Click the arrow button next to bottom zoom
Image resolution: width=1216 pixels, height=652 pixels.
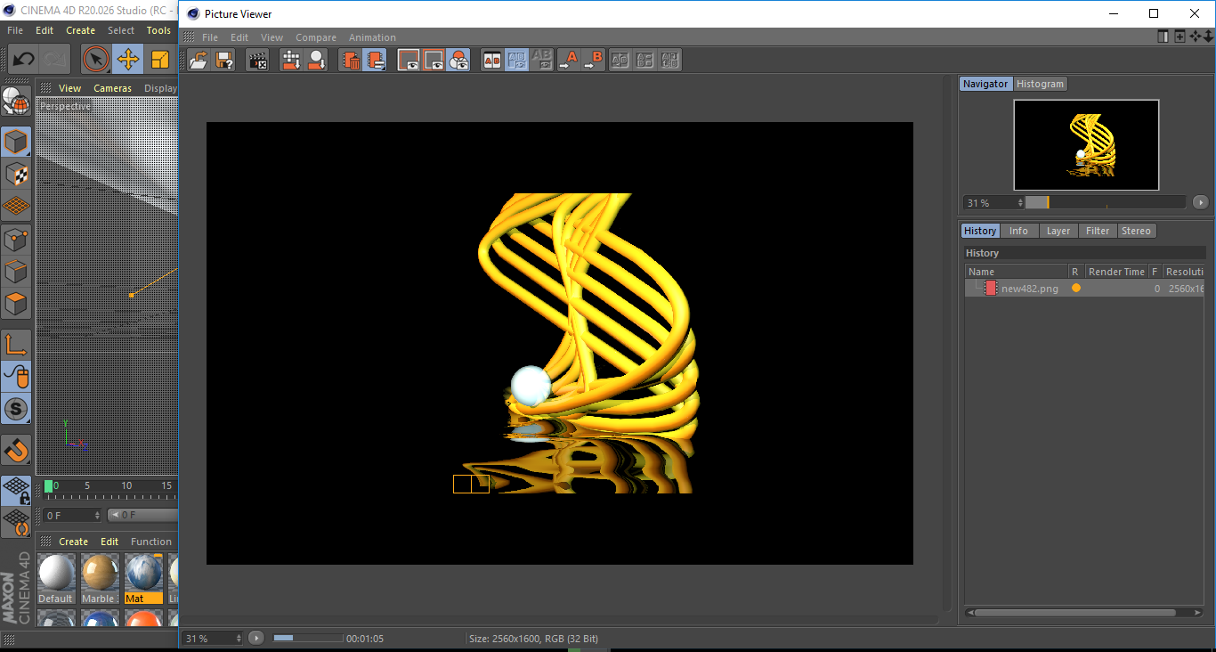pyautogui.click(x=256, y=638)
